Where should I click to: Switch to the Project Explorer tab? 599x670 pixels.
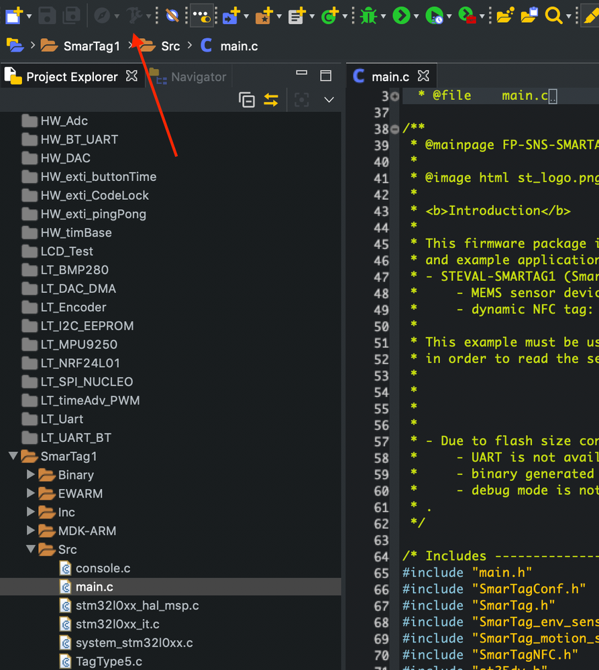point(72,77)
